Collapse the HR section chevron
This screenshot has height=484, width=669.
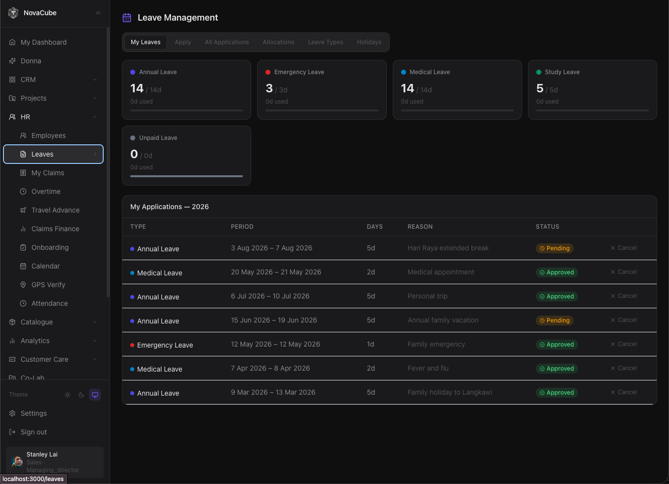tap(95, 117)
